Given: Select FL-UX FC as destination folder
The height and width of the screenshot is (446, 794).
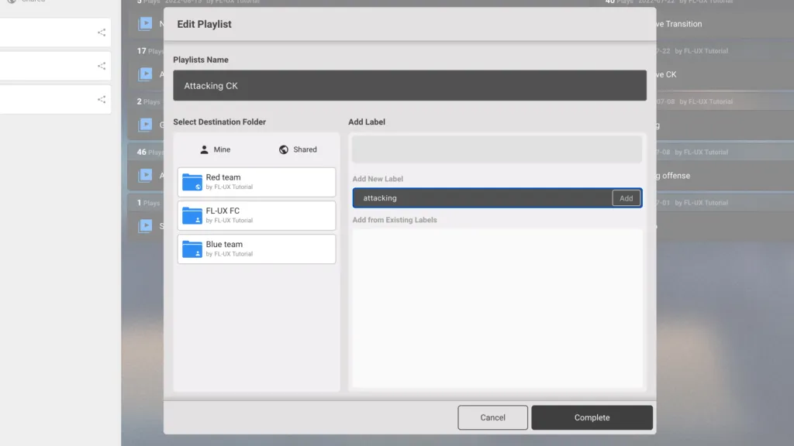Looking at the screenshot, I should tap(256, 215).
